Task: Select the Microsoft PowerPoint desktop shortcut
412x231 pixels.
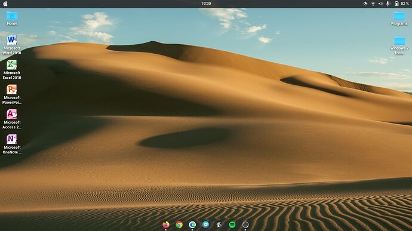Action: click(x=12, y=94)
